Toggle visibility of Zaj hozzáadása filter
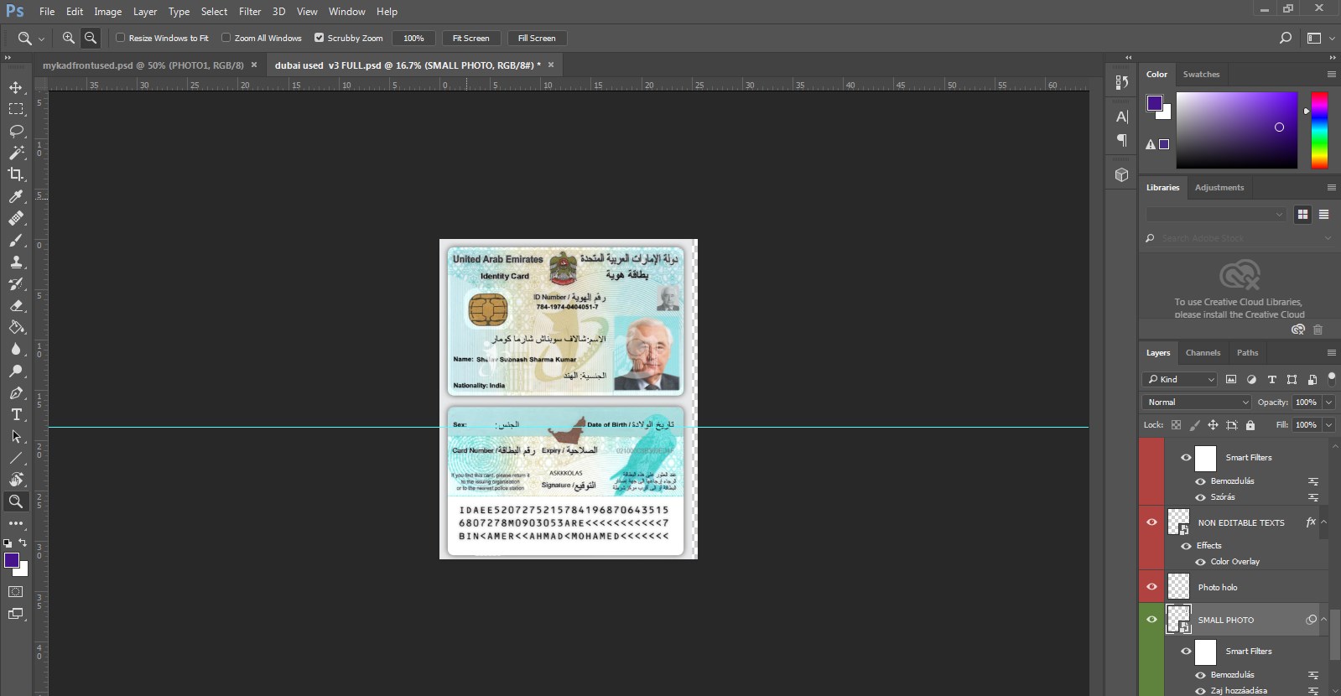Image resolution: width=1341 pixels, height=696 pixels. tap(1200, 691)
